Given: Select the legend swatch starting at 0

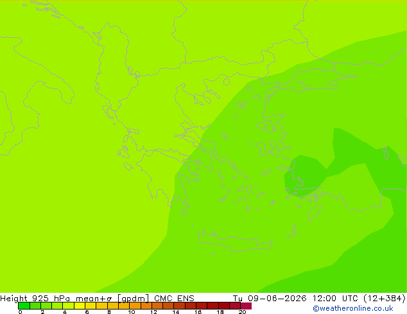Looking at the screenshot, I should click(x=24, y=306).
